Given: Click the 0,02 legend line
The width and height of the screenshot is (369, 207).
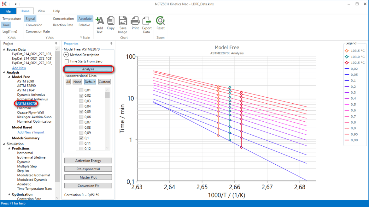Looking at the screenshot, I should coord(347,69).
